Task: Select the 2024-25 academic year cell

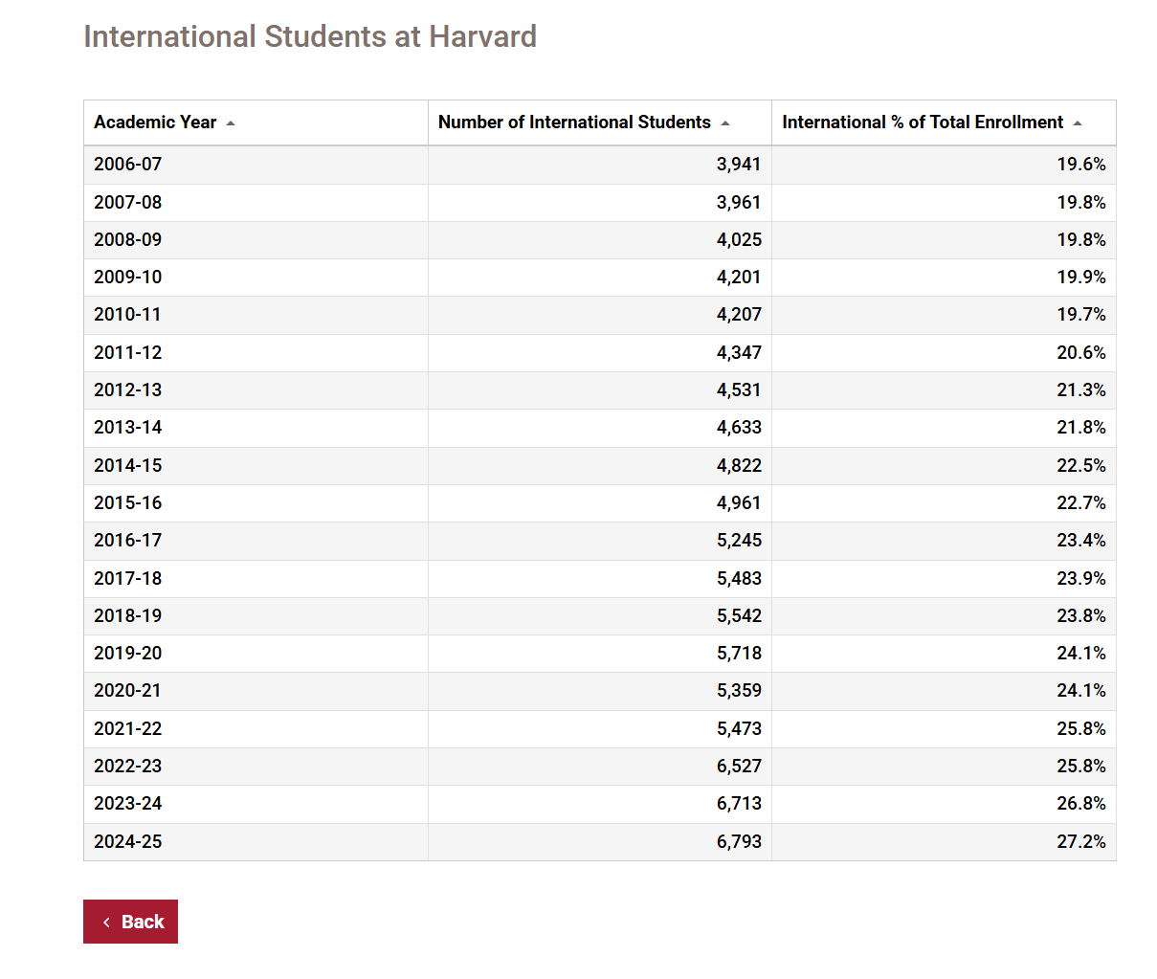Action: pyautogui.click(x=128, y=842)
